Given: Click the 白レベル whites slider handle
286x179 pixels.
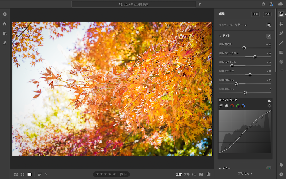Looking at the screenshot, I should click(236, 84).
